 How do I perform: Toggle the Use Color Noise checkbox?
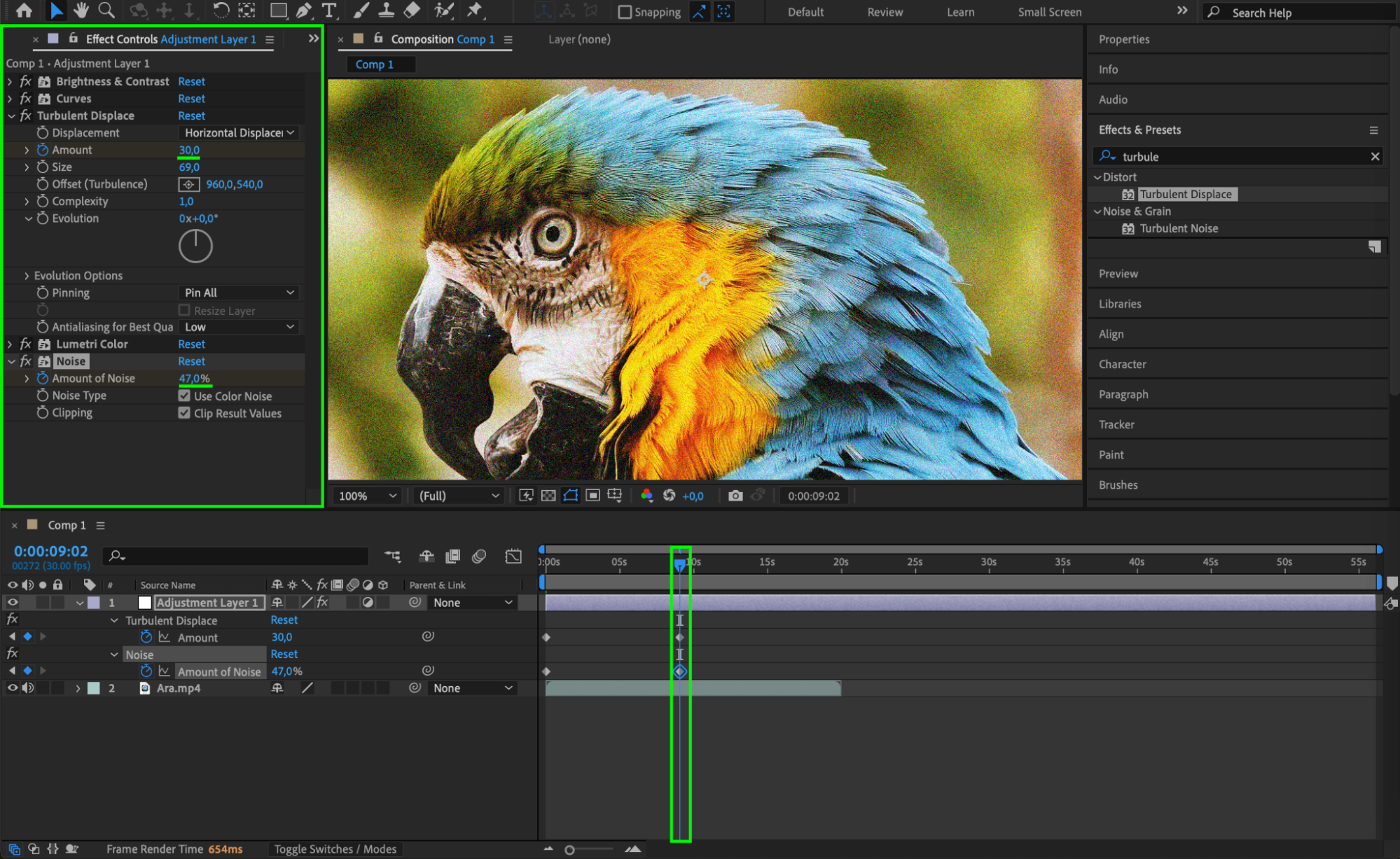184,396
